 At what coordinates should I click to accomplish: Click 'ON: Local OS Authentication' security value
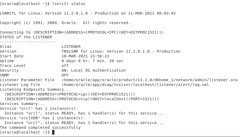coord(94,70)
